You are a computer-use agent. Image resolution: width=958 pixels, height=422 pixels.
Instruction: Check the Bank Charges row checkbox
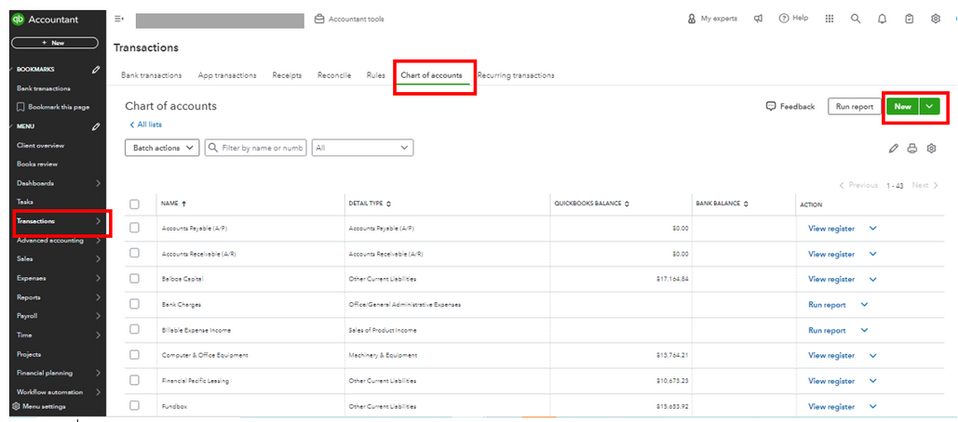tap(134, 304)
